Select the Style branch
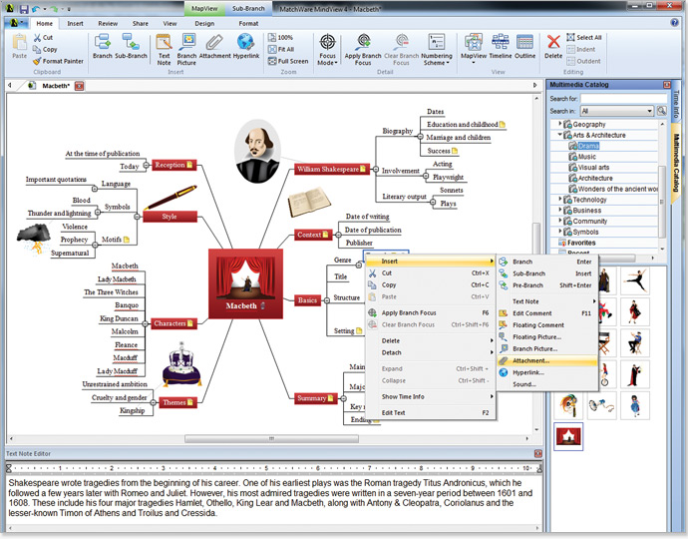 tap(170, 217)
